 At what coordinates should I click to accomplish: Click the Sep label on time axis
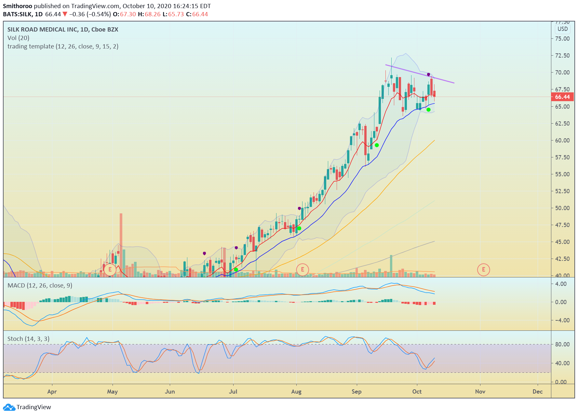click(x=356, y=392)
